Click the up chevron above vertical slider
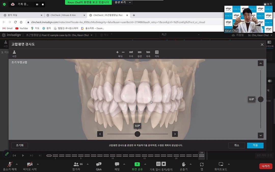Viewport: 275px width, 172px height. point(261,63)
